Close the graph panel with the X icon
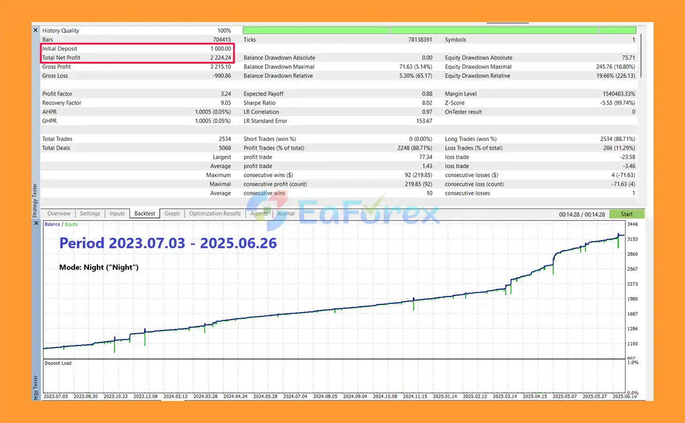Image resolution: width=685 pixels, height=423 pixels. point(36,223)
